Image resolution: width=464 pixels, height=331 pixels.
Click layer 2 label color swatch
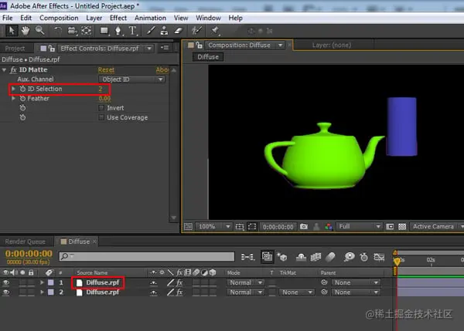(51, 292)
